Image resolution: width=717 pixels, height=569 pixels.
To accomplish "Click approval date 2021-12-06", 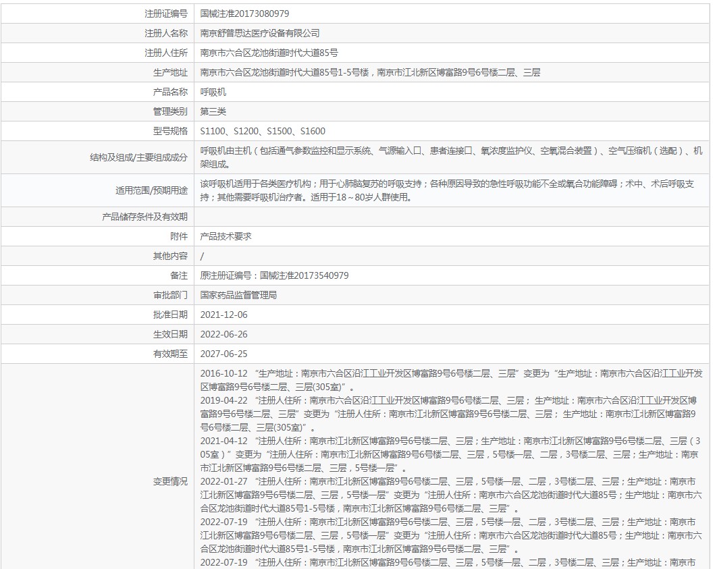I will (223, 315).
